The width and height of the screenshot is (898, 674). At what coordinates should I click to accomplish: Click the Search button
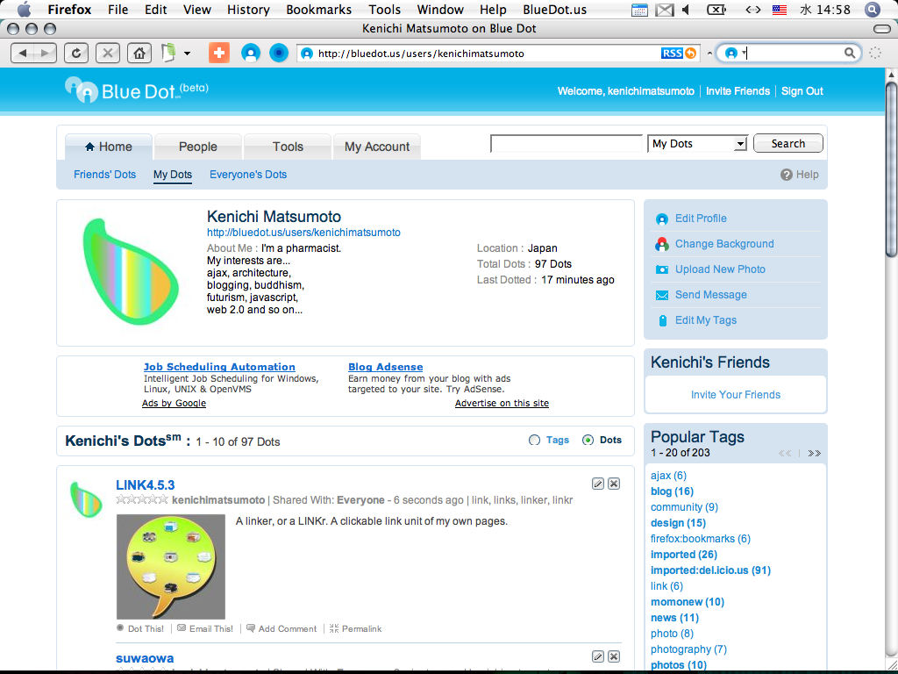(788, 143)
